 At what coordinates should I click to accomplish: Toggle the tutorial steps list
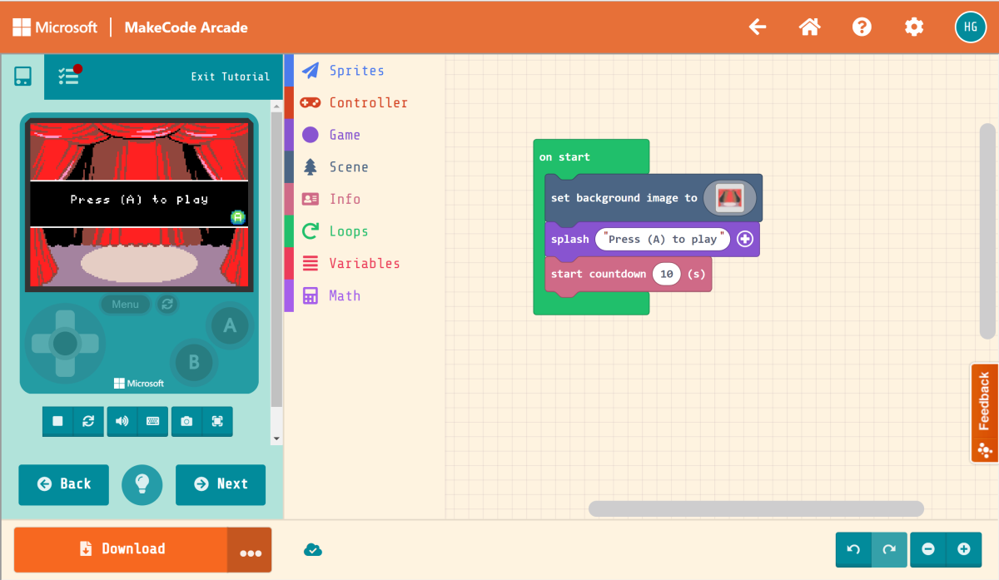coord(69,77)
